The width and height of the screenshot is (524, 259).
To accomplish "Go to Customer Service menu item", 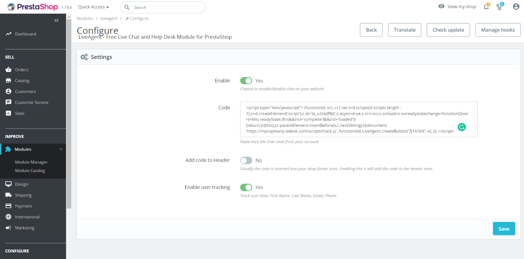I will [31, 102].
